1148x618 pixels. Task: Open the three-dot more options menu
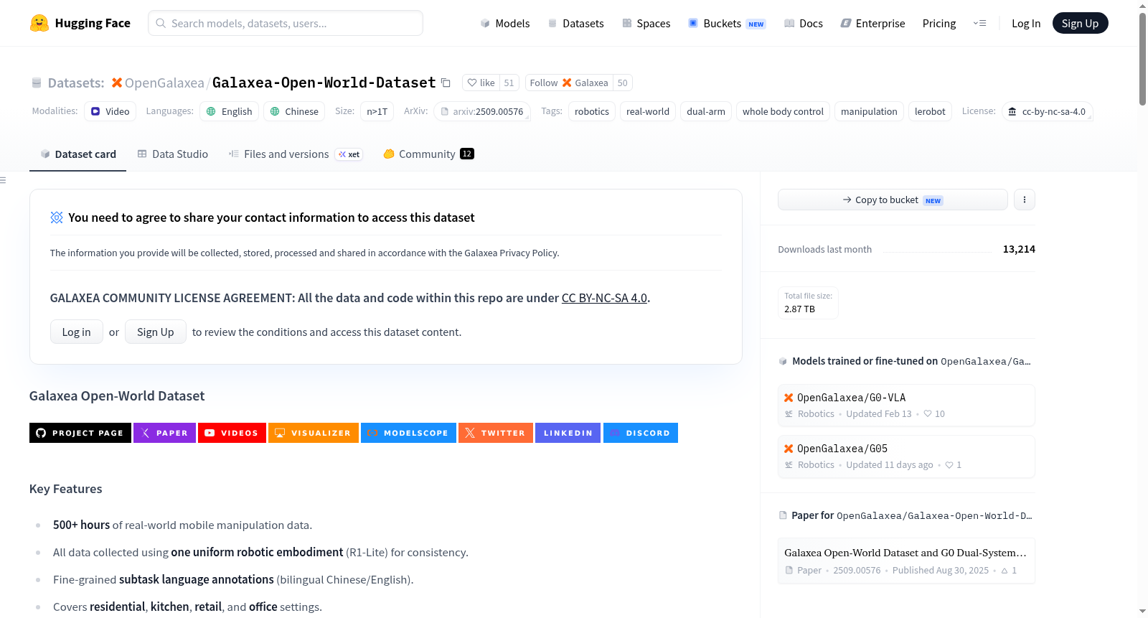(x=1025, y=200)
